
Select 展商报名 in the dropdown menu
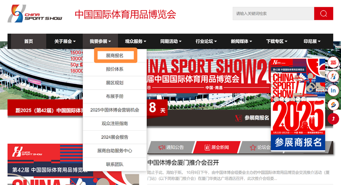[x=115, y=56]
